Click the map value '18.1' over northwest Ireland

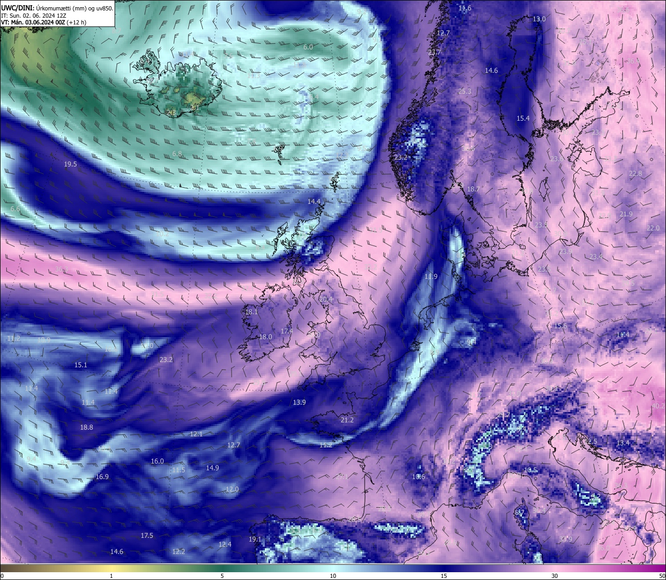(251, 312)
